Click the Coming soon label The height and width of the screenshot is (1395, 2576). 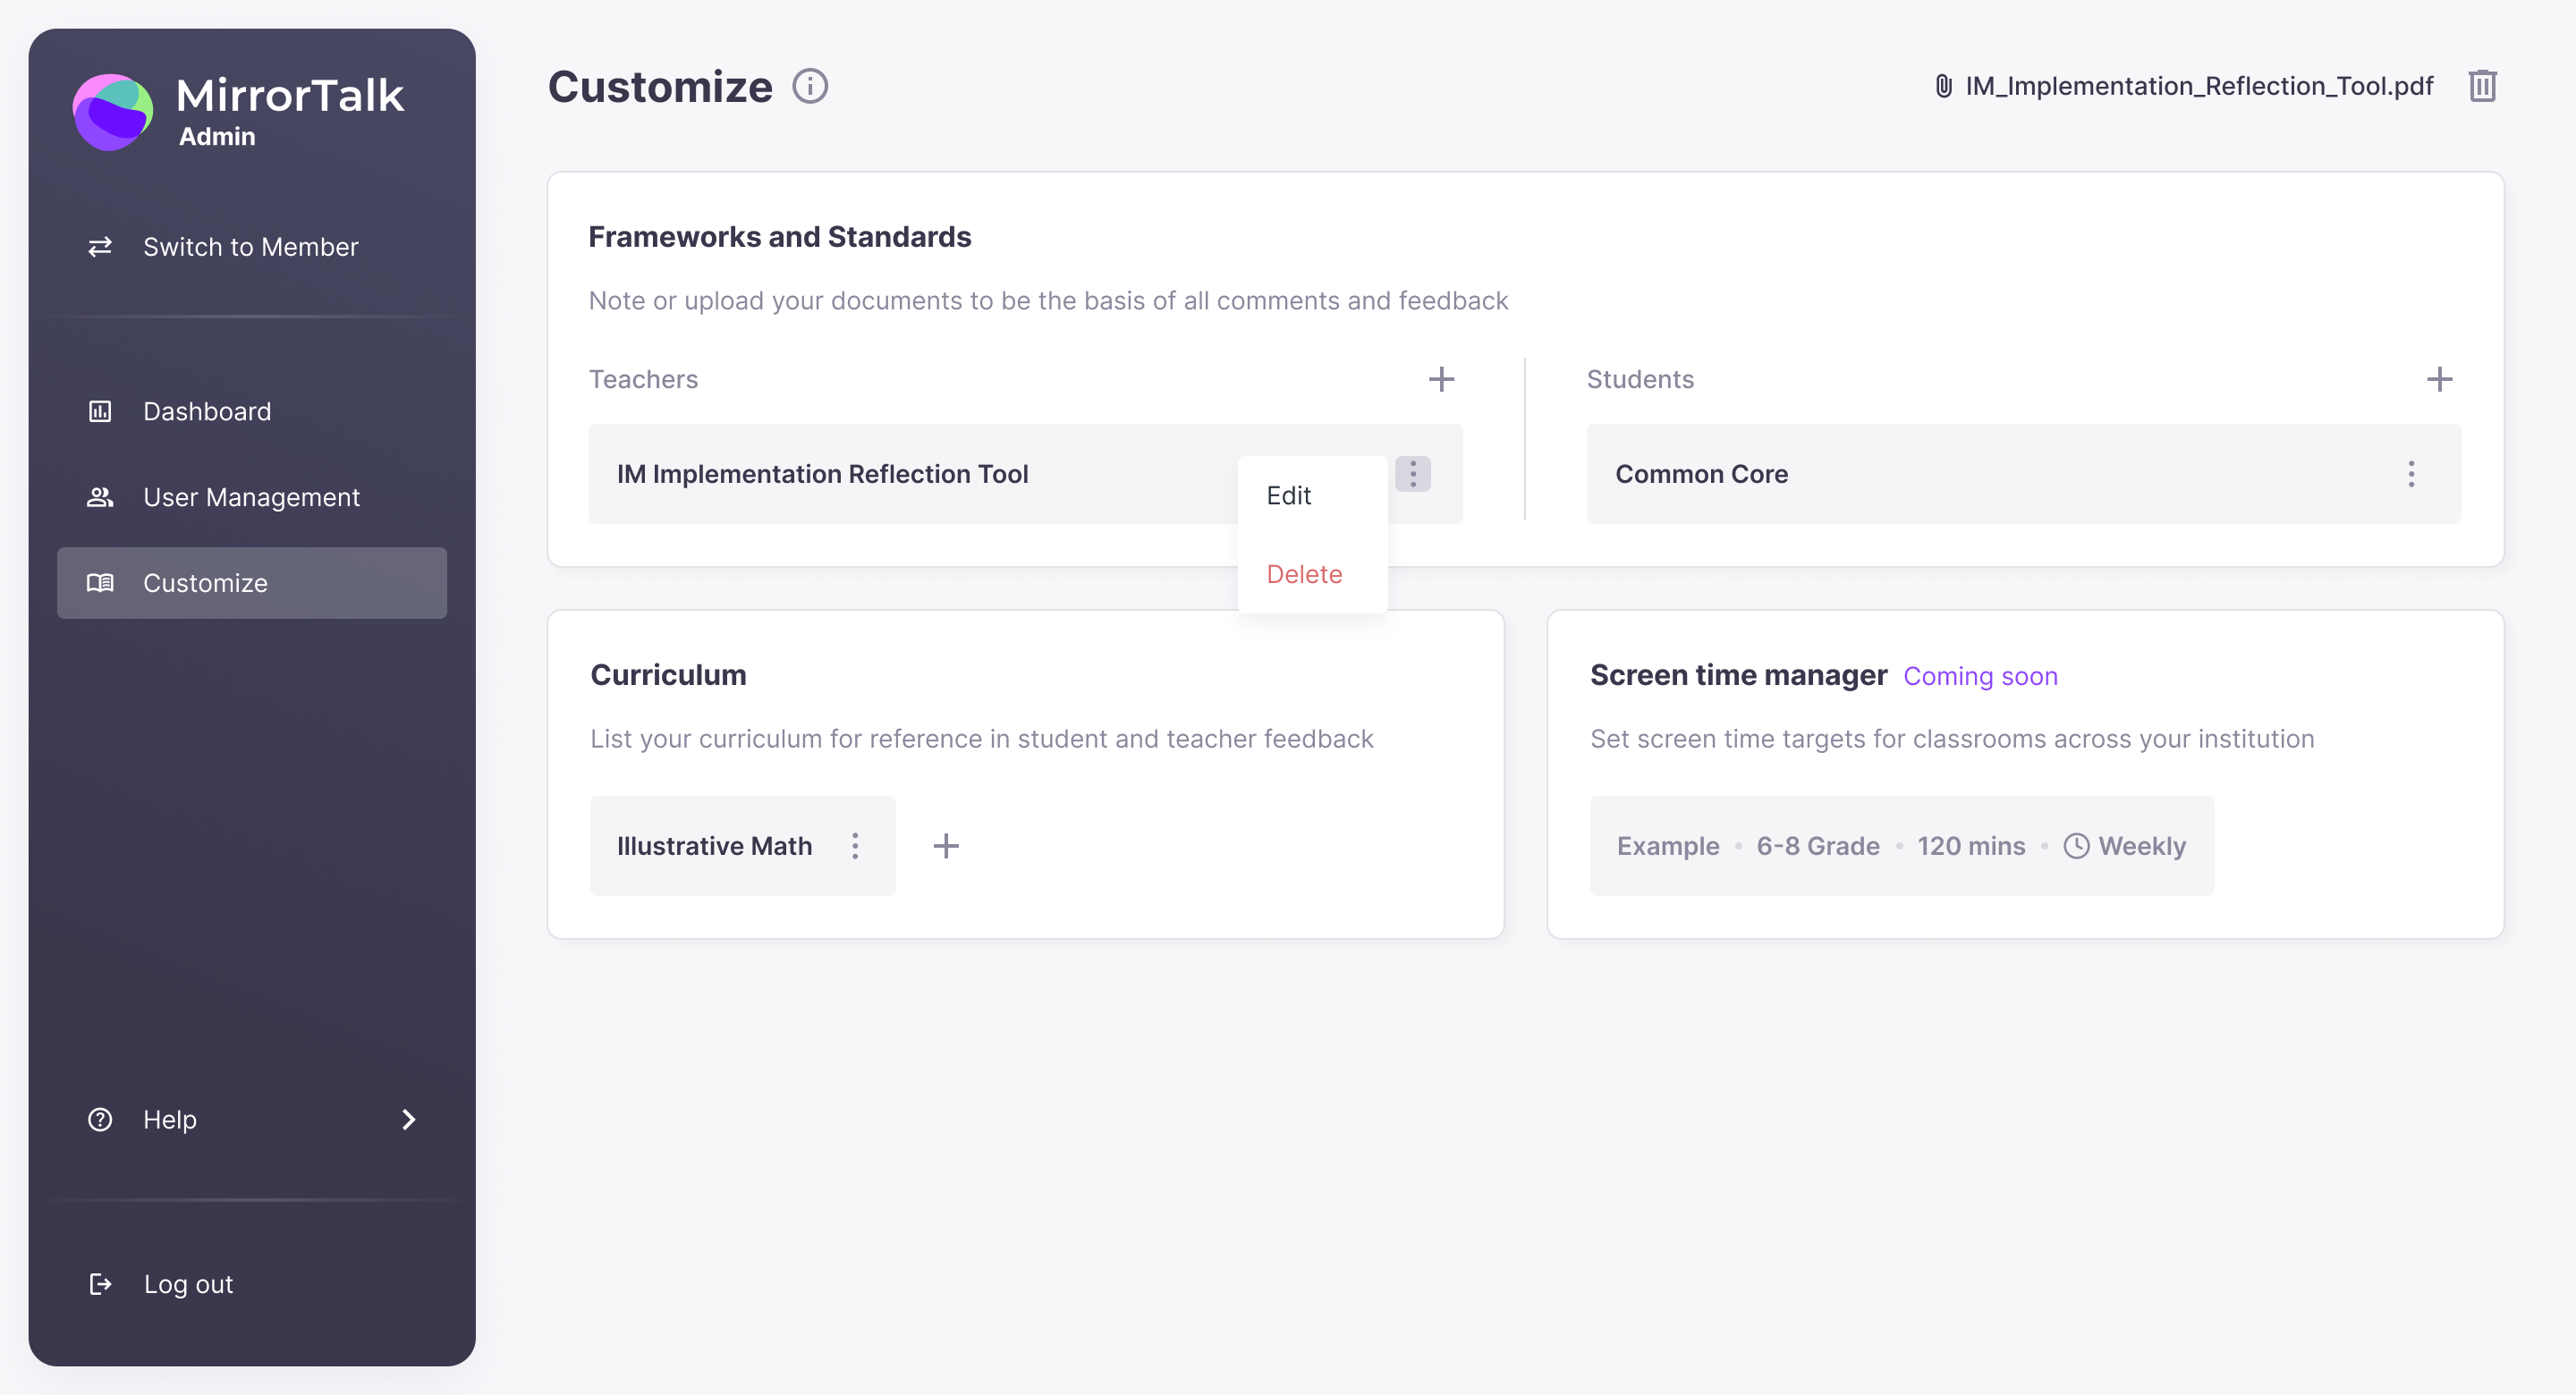[1980, 677]
